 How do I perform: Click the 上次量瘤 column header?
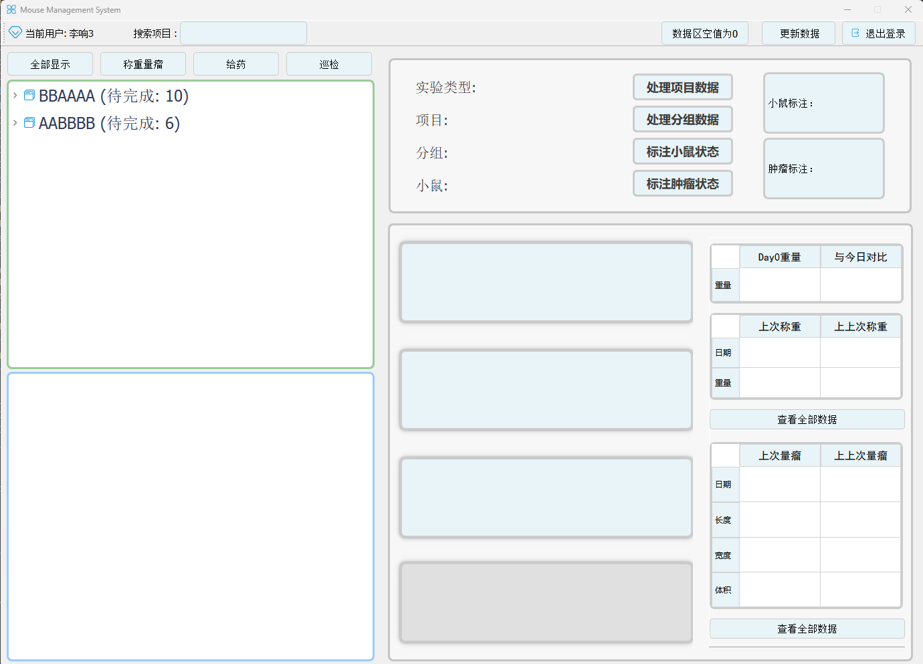[x=780, y=455]
